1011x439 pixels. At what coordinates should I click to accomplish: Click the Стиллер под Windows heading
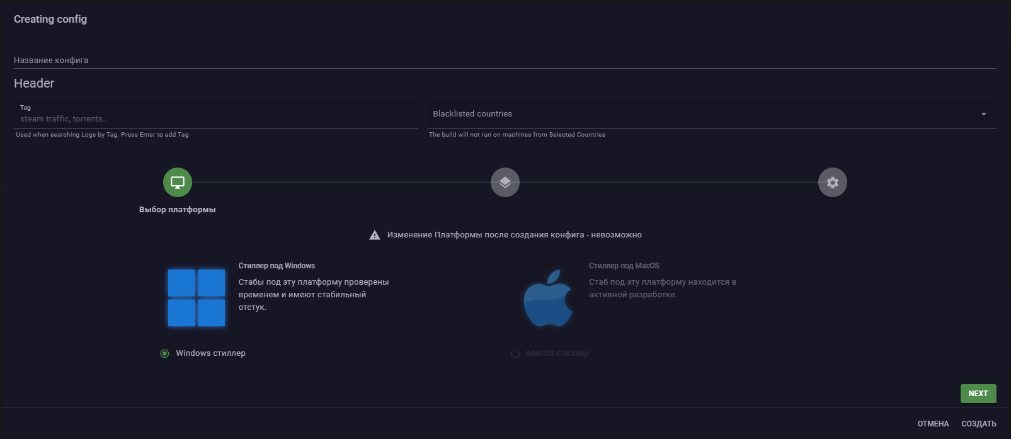click(277, 266)
